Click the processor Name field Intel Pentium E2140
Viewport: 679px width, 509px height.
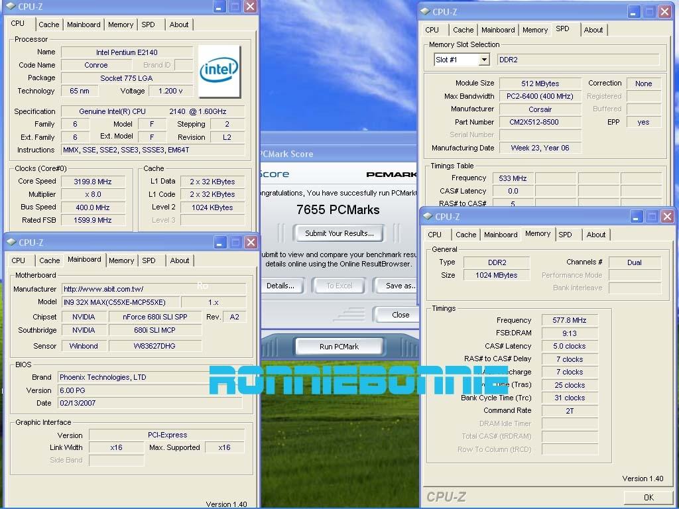point(127,52)
